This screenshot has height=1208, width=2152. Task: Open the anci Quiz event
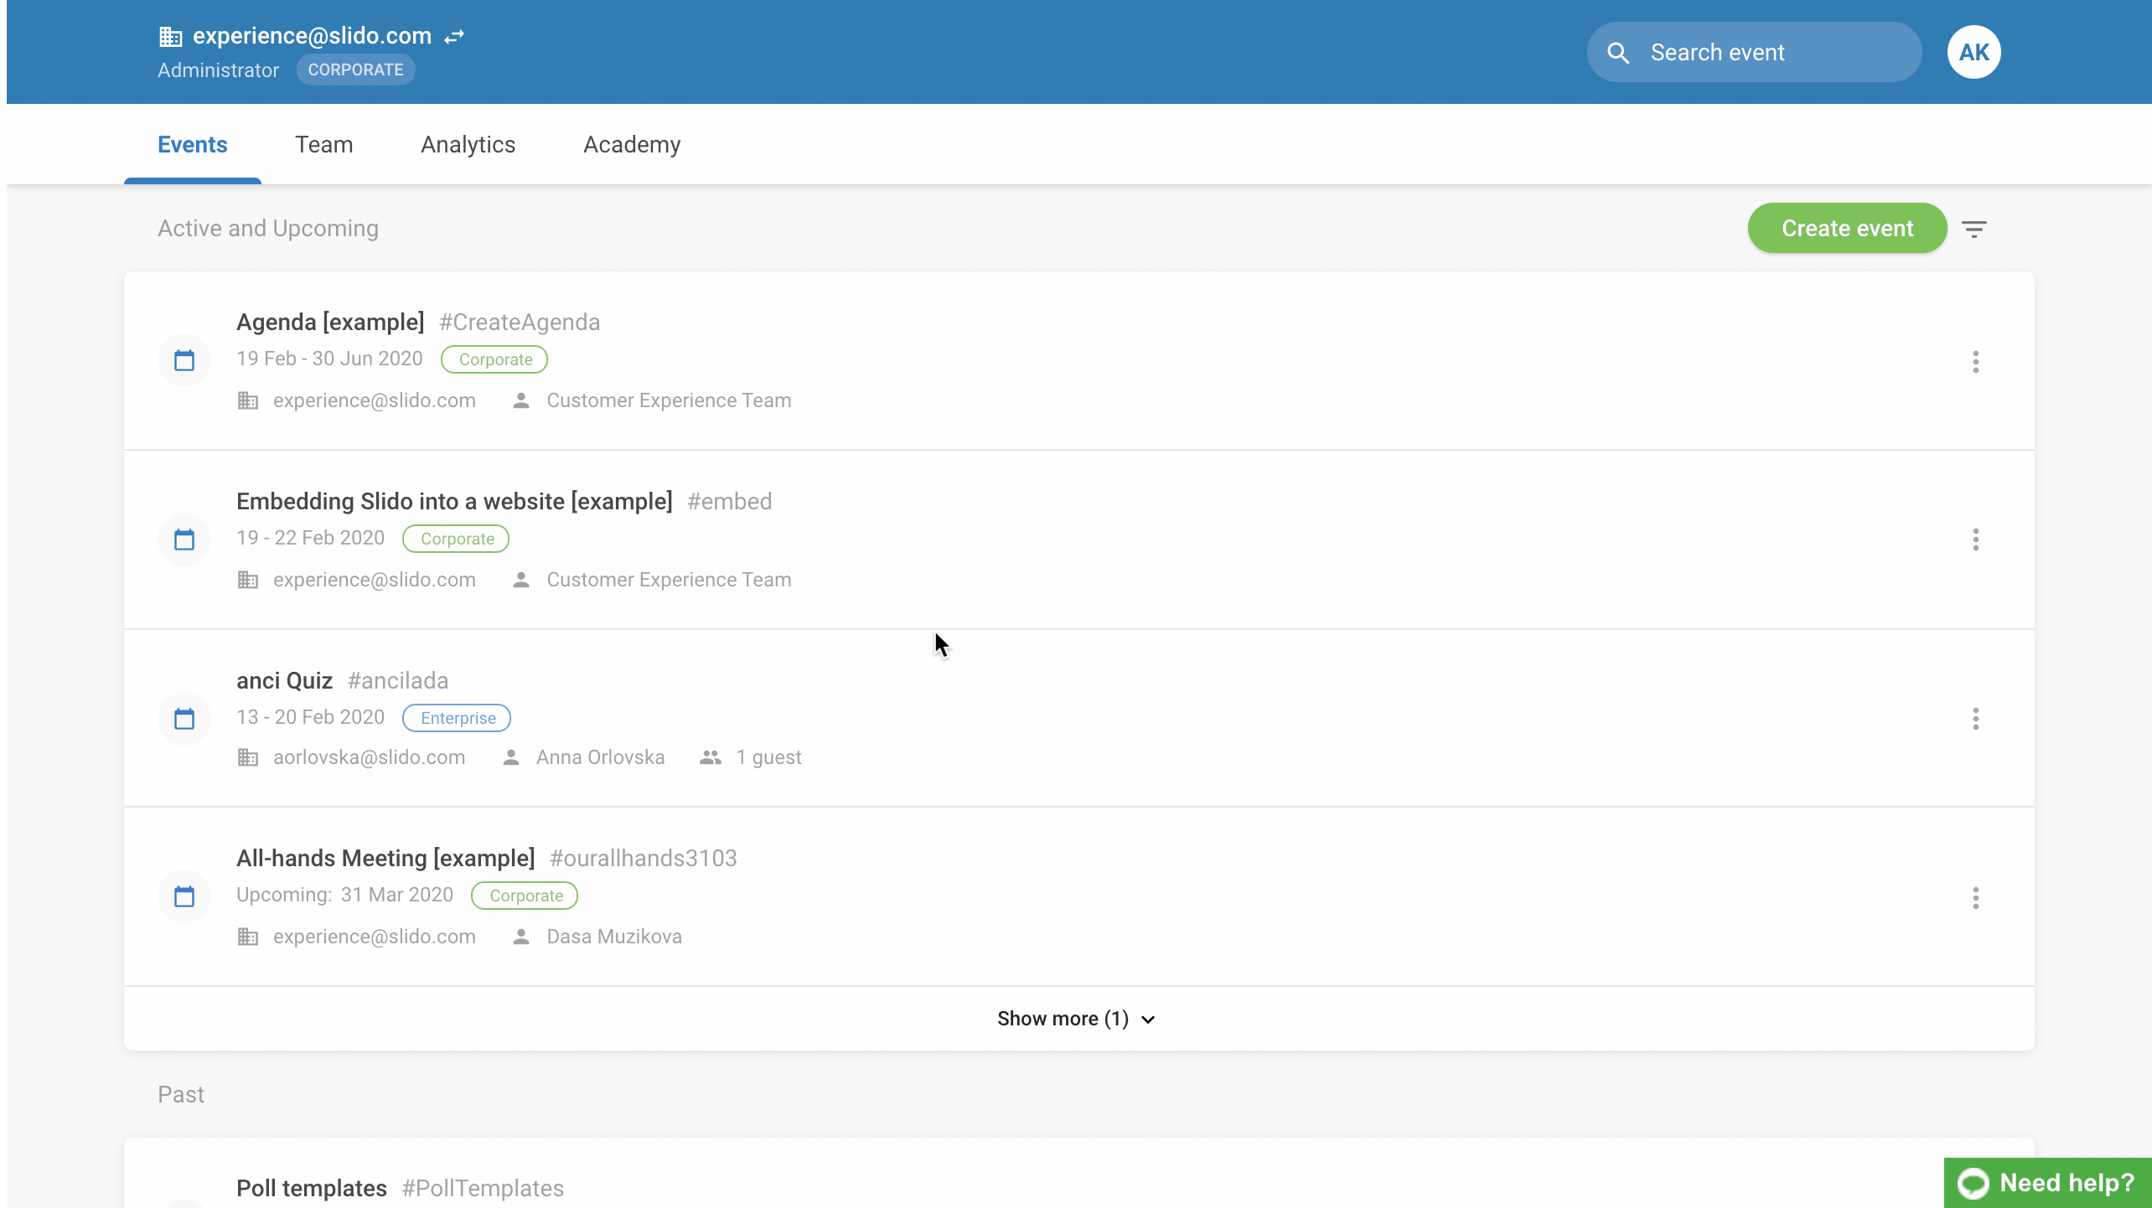coord(284,681)
